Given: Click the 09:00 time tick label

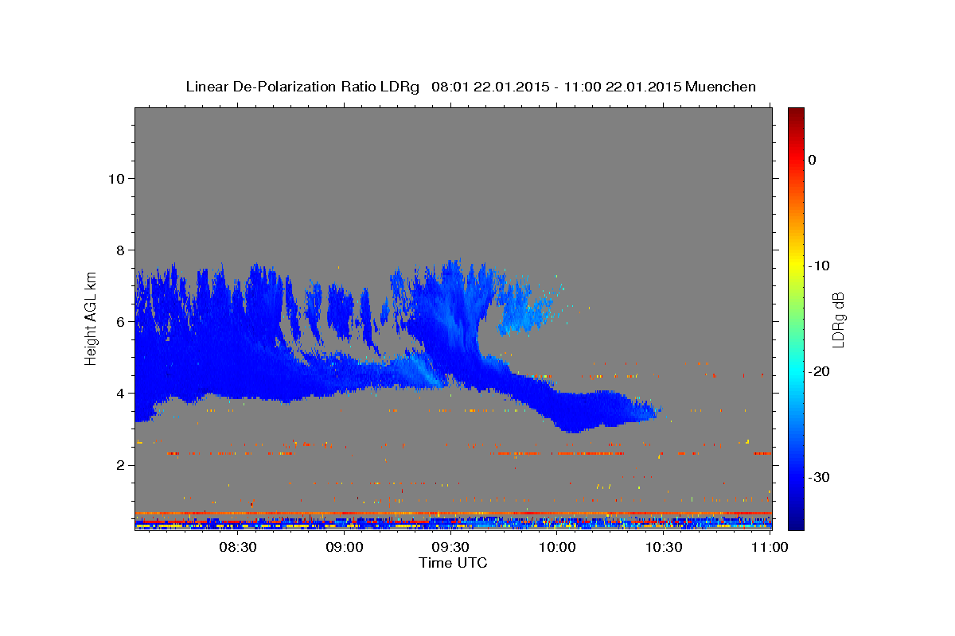Looking at the screenshot, I should pos(345,548).
